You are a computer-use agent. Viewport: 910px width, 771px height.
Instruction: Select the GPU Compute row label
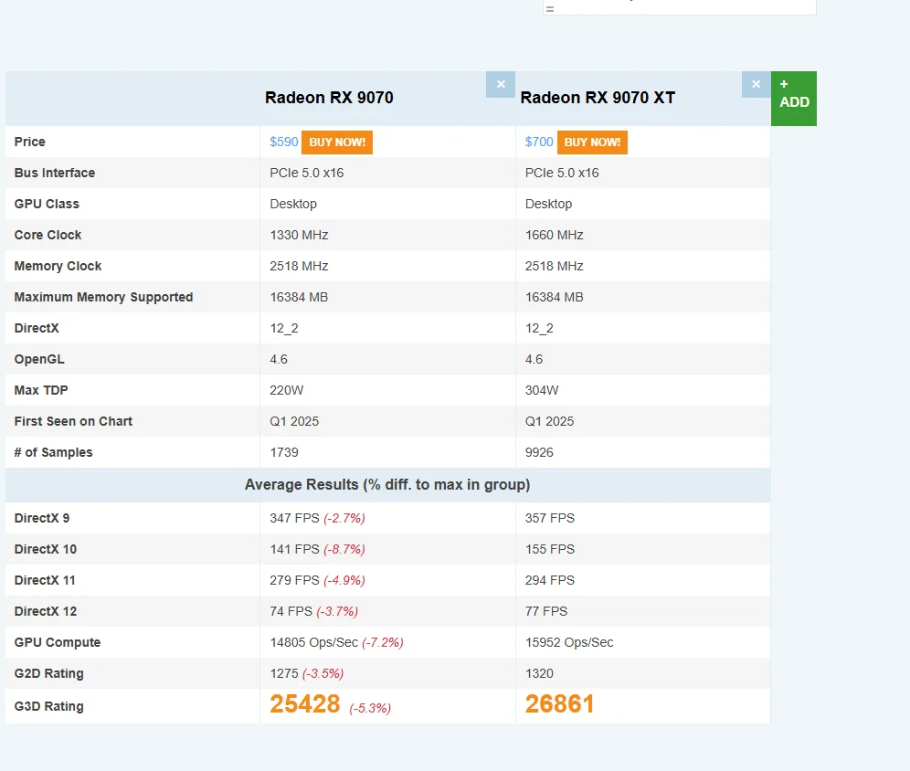[58, 642]
